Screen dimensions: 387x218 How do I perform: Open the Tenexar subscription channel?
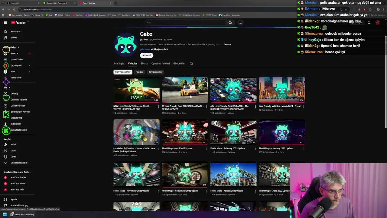point(15,53)
